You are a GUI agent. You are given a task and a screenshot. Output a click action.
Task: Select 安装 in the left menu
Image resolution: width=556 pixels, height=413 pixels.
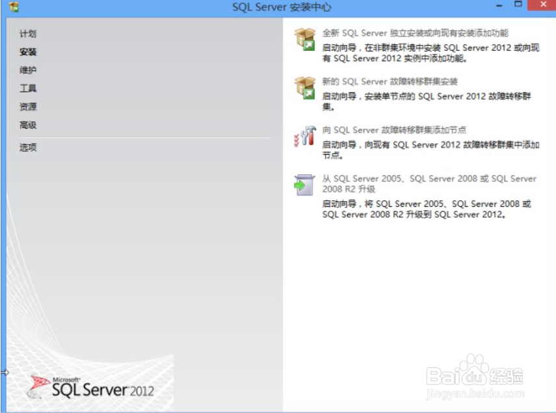point(28,52)
